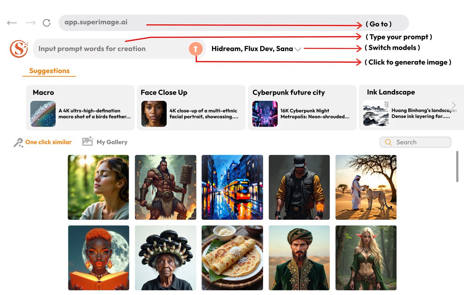
Task: Show more suggestions with the right chevron
Action: 454,105
